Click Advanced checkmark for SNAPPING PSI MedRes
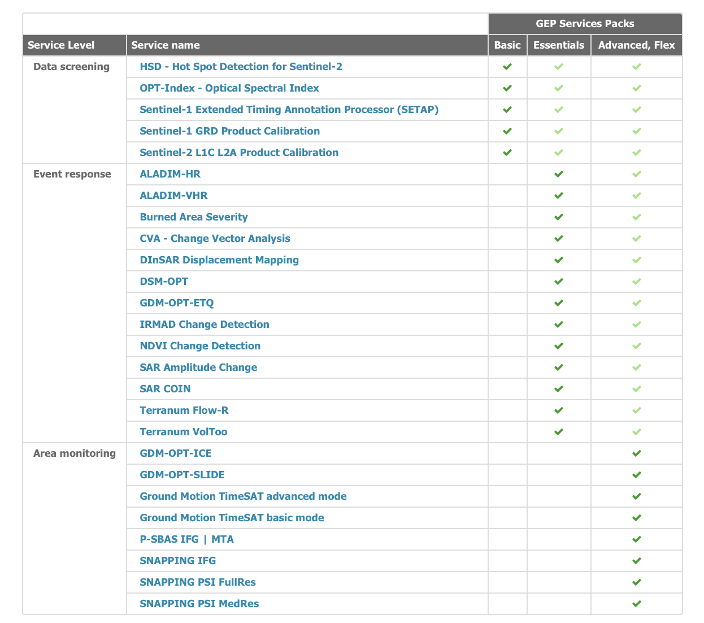 [637, 604]
